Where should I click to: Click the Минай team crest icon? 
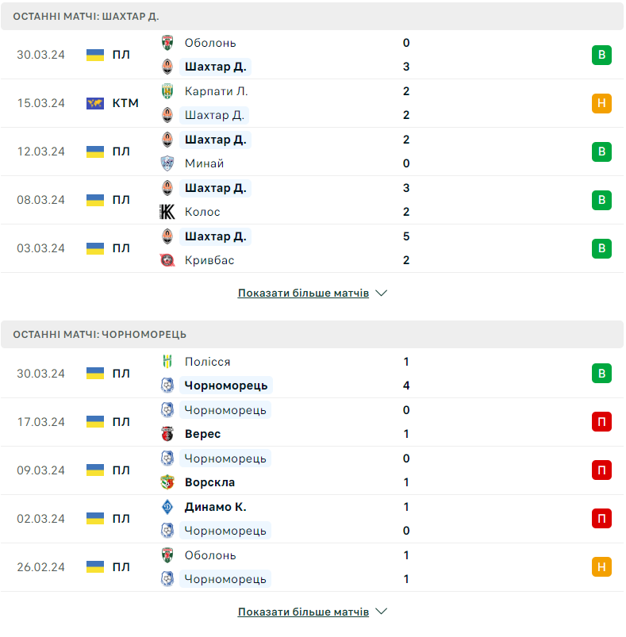[167, 163]
